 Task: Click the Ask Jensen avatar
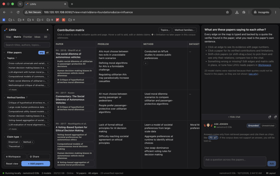pyautogui.click(x=208, y=125)
